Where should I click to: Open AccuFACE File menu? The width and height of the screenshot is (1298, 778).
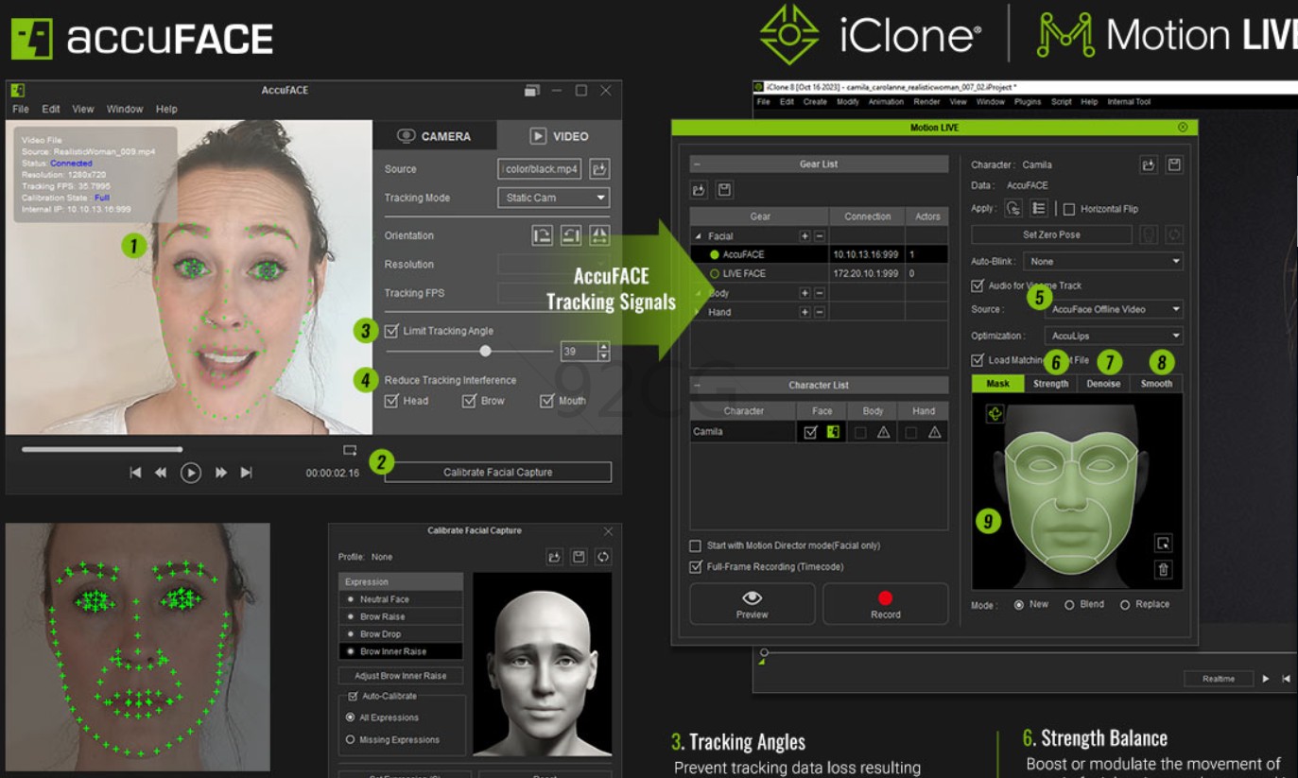[x=21, y=110]
